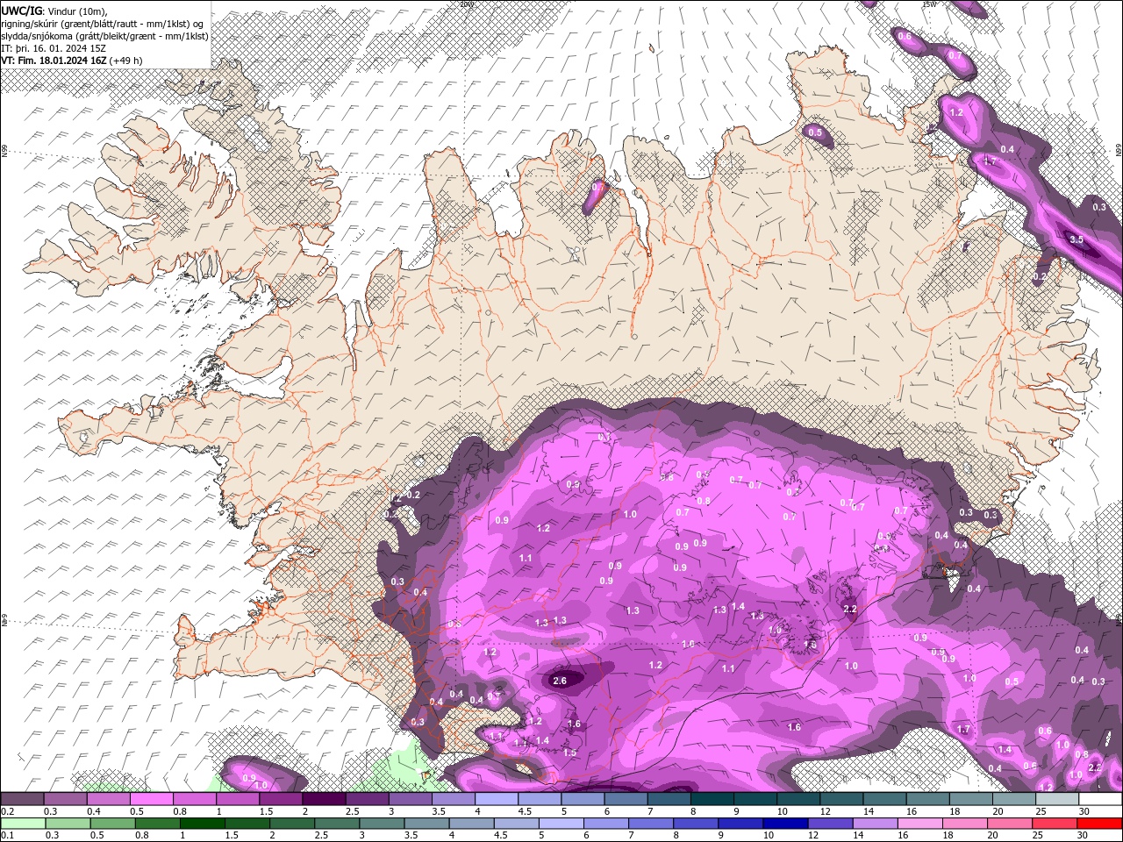Image resolution: width=1123 pixels, height=842 pixels.
Task: Click the 'slydda/snjókoma' legend description line
Action: point(104,36)
